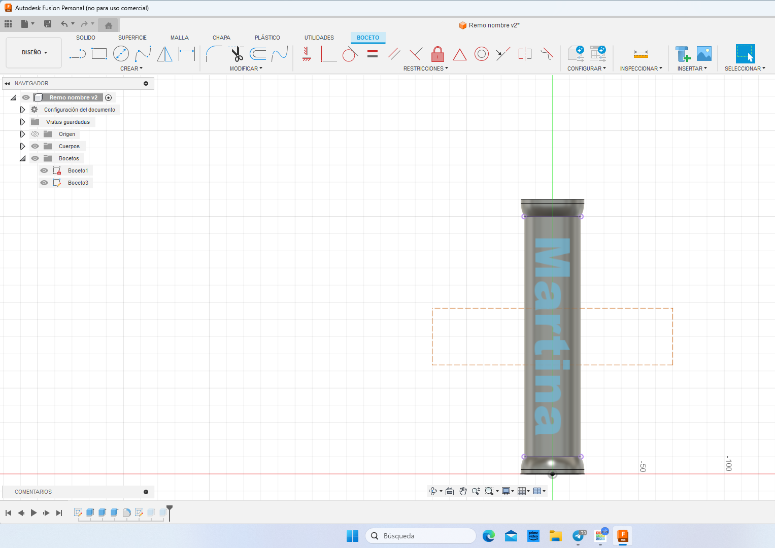Switch to the MALLA tab
Viewport: 775px width, 548px height.
pos(180,38)
